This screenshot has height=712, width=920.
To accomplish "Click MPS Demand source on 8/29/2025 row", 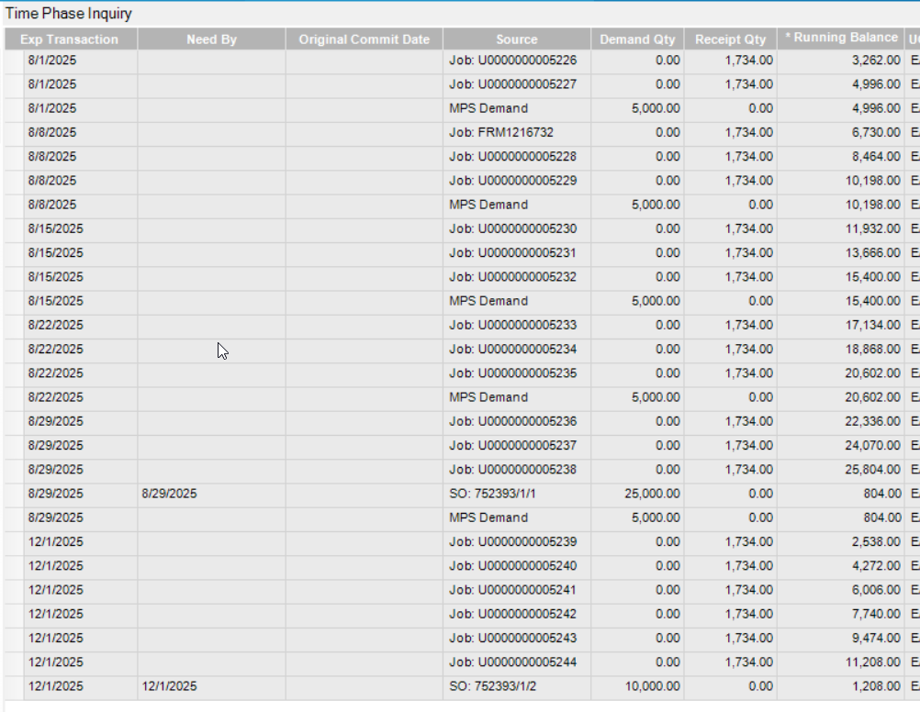I will 517,517.
